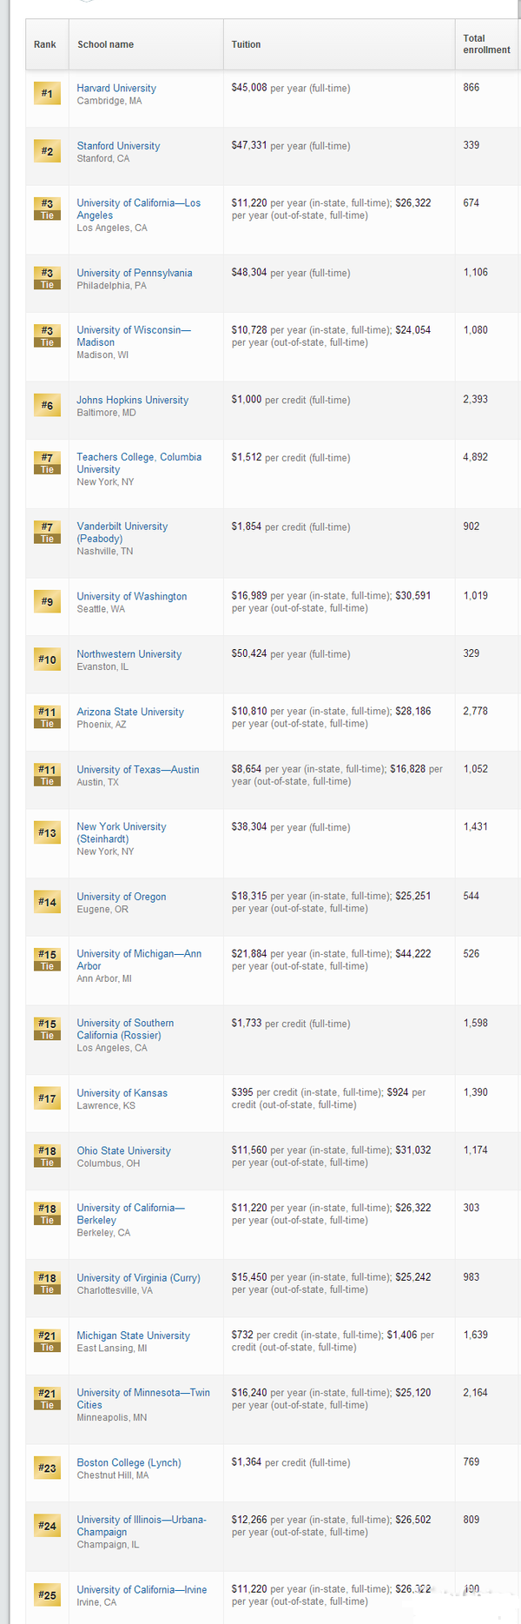The height and width of the screenshot is (1624, 521).
Task: Click the #17 rank badge beside Kansas
Action: [x=47, y=1098]
